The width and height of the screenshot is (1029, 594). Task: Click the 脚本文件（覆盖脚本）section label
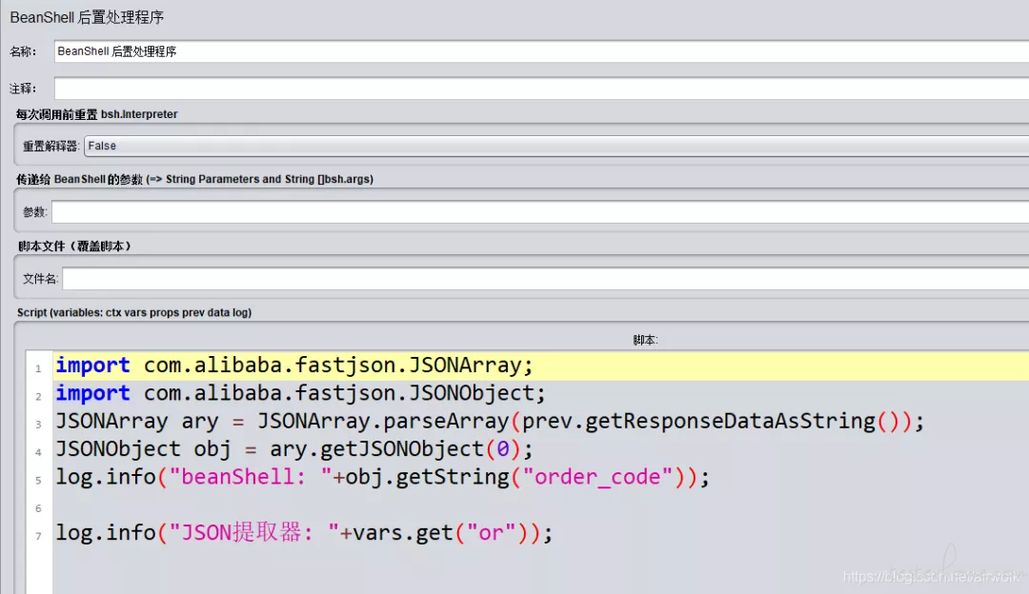(x=74, y=247)
